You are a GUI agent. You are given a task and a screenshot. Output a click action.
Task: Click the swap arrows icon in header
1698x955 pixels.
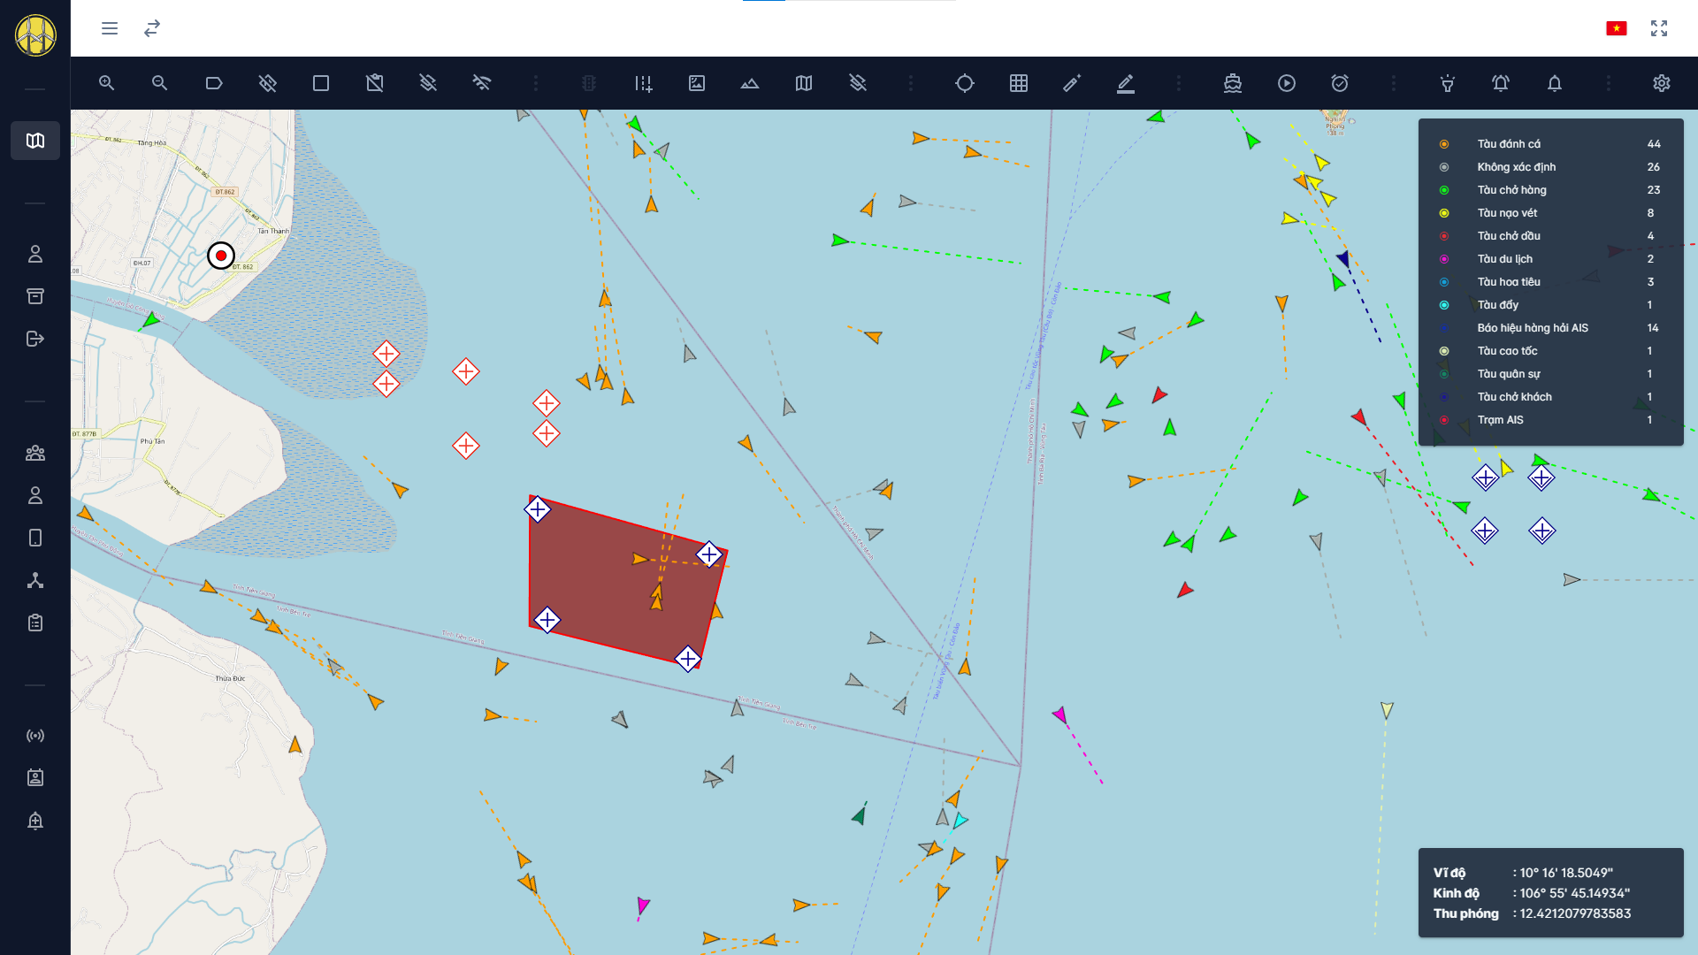(x=152, y=28)
